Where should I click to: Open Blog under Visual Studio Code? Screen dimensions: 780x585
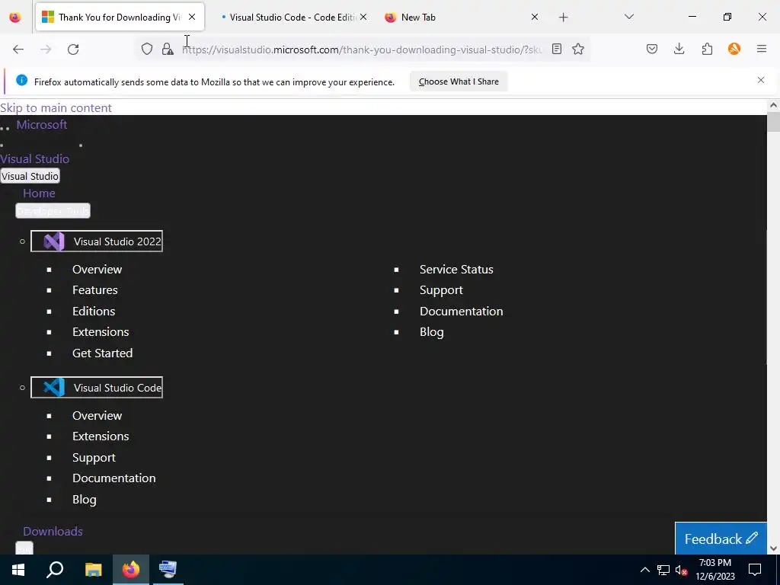point(84,500)
